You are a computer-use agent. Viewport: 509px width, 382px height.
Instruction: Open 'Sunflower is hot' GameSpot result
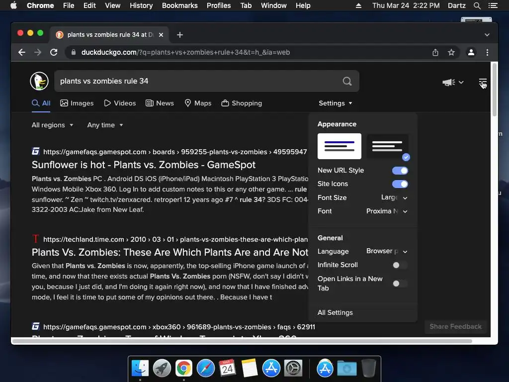pyautogui.click(x=144, y=165)
